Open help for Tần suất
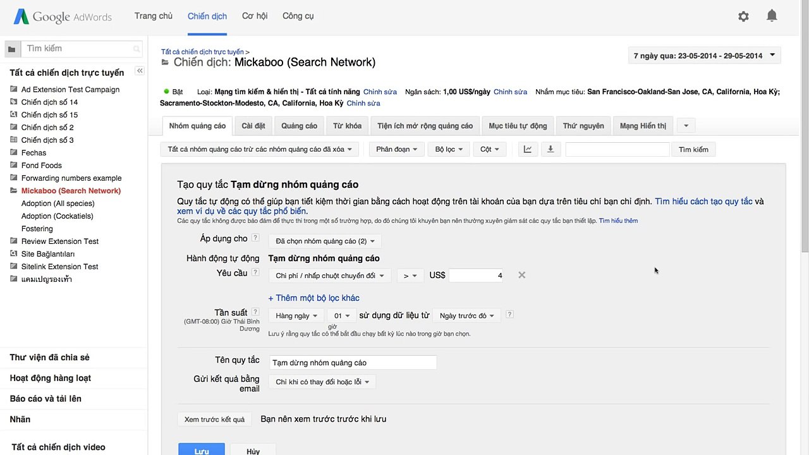This screenshot has width=809, height=455. pyautogui.click(x=255, y=312)
